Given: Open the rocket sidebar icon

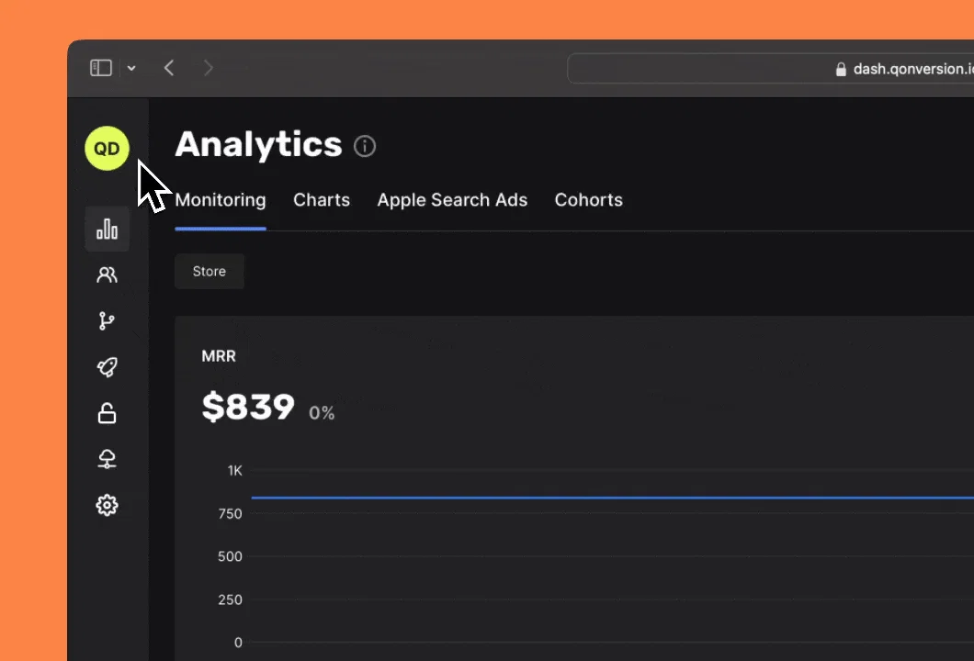Looking at the screenshot, I should click(107, 367).
